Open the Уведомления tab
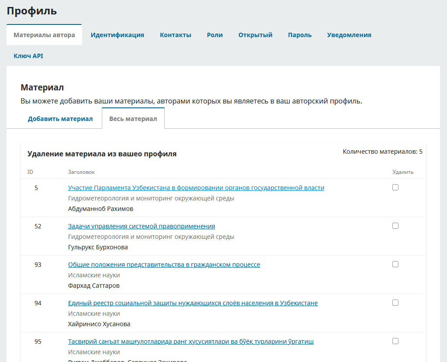Image resolution: width=447 pixels, height=362 pixels. 349,35
